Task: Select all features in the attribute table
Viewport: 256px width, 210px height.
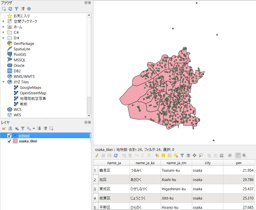Action: pos(163,155)
